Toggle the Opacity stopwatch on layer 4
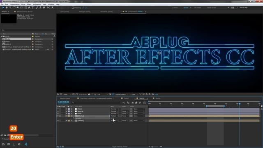The height and width of the screenshot is (148, 263). 74,118
